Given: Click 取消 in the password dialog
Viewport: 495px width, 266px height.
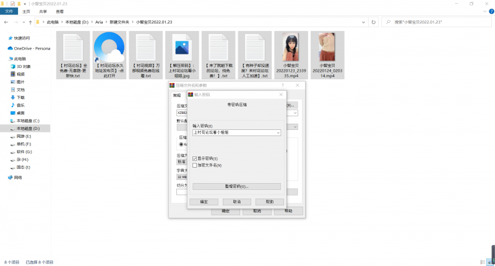Looking at the screenshot, I should [236, 202].
